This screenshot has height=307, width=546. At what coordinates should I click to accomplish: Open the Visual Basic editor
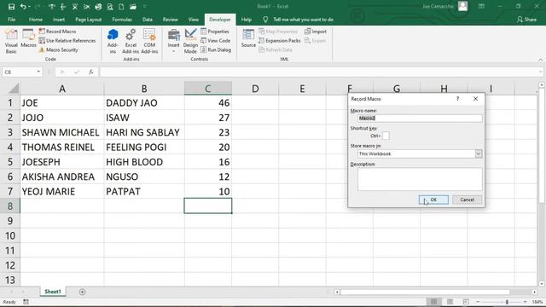[x=11, y=41]
